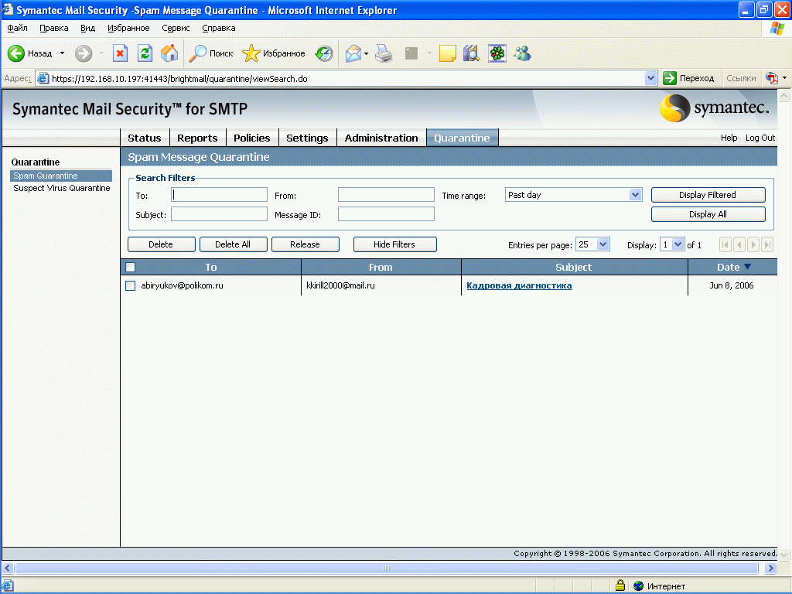
Task: Click the Subject input field
Action: coord(219,214)
